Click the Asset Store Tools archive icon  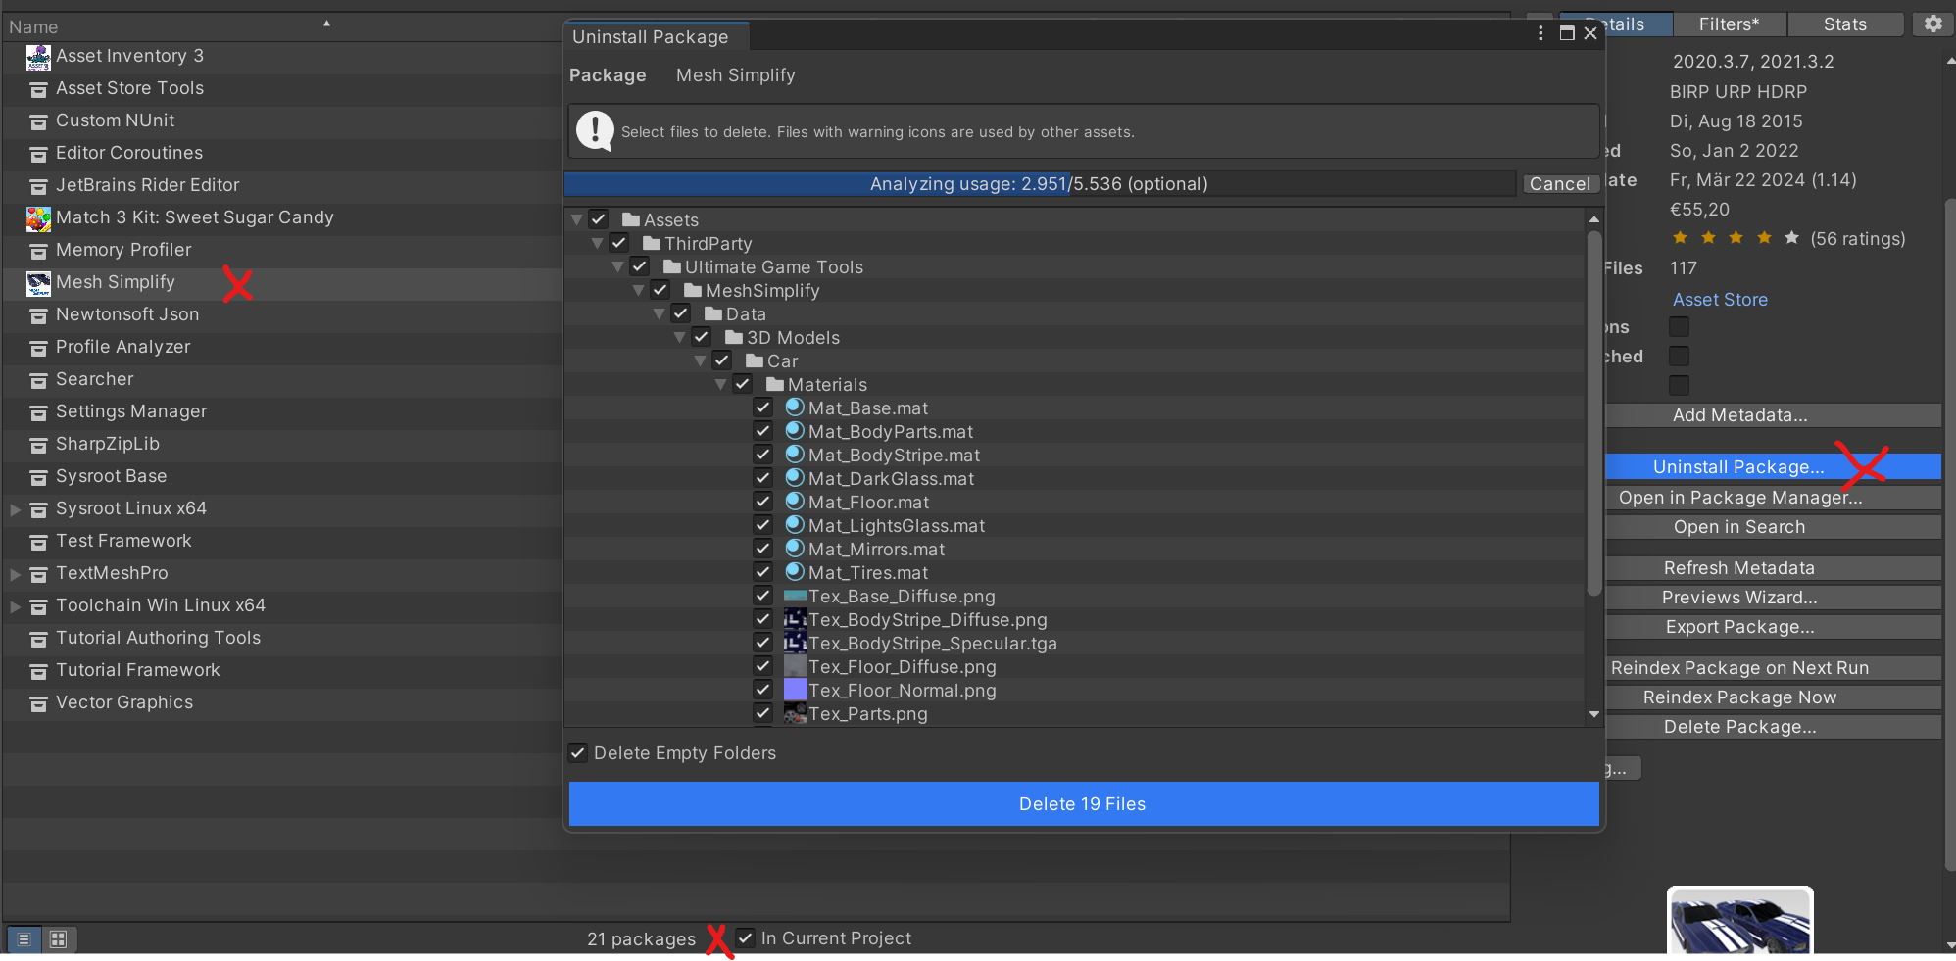click(x=38, y=90)
